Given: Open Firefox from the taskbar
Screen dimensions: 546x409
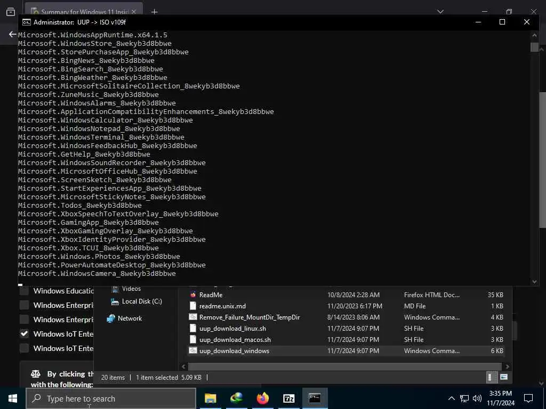Looking at the screenshot, I should (x=262, y=398).
